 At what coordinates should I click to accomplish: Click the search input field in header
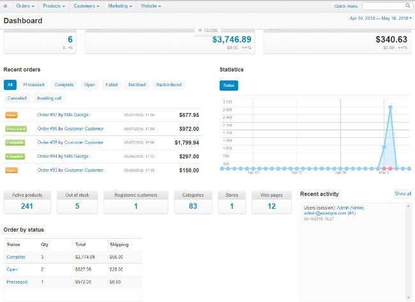pyautogui.click(x=386, y=6)
